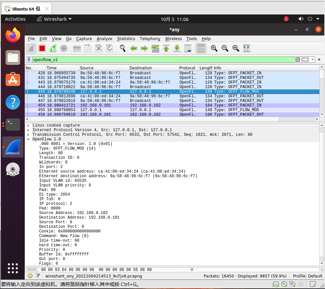
Task: Zoom in the packet text
Action: pyautogui.click(x=214, y=48)
